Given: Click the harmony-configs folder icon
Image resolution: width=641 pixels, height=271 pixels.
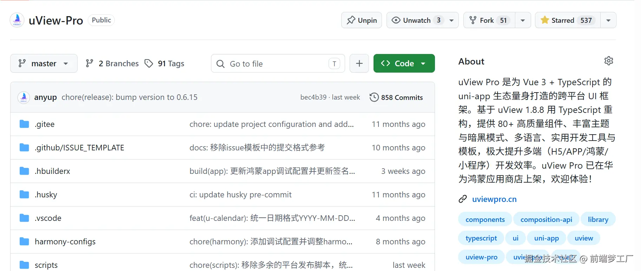Looking at the screenshot, I should (x=24, y=242).
